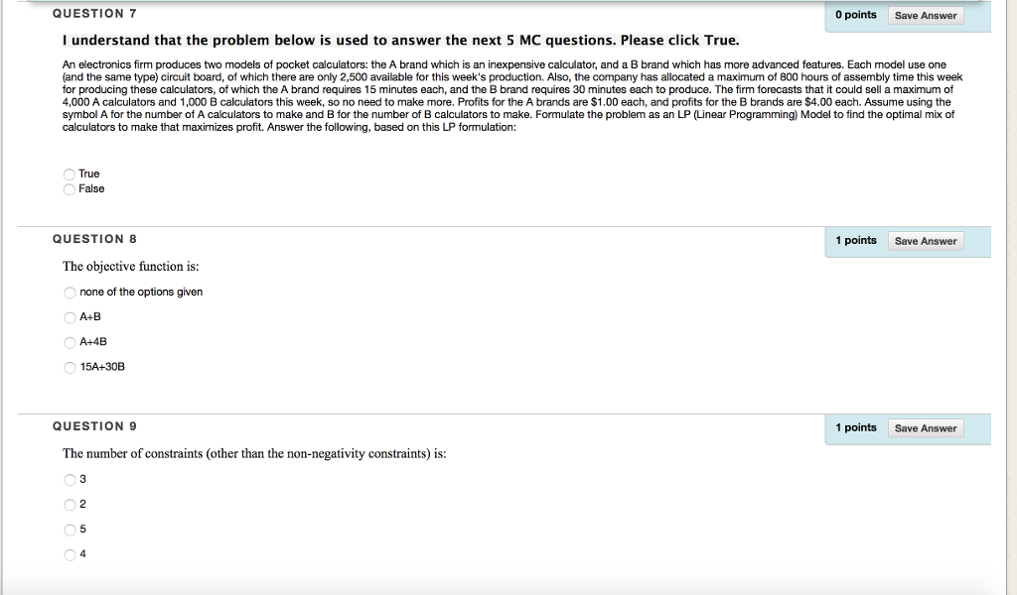Select answer 5 for Question 9
The height and width of the screenshot is (595, 1017).
tap(70, 529)
